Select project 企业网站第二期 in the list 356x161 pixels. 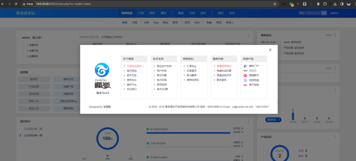[x=33, y=129]
